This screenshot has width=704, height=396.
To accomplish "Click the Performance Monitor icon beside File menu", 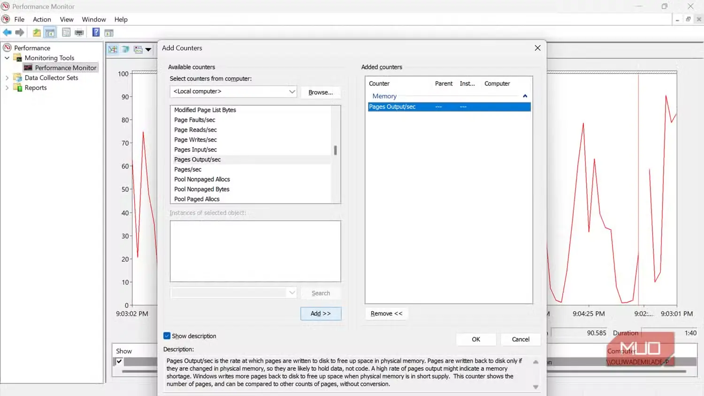I will (6, 19).
